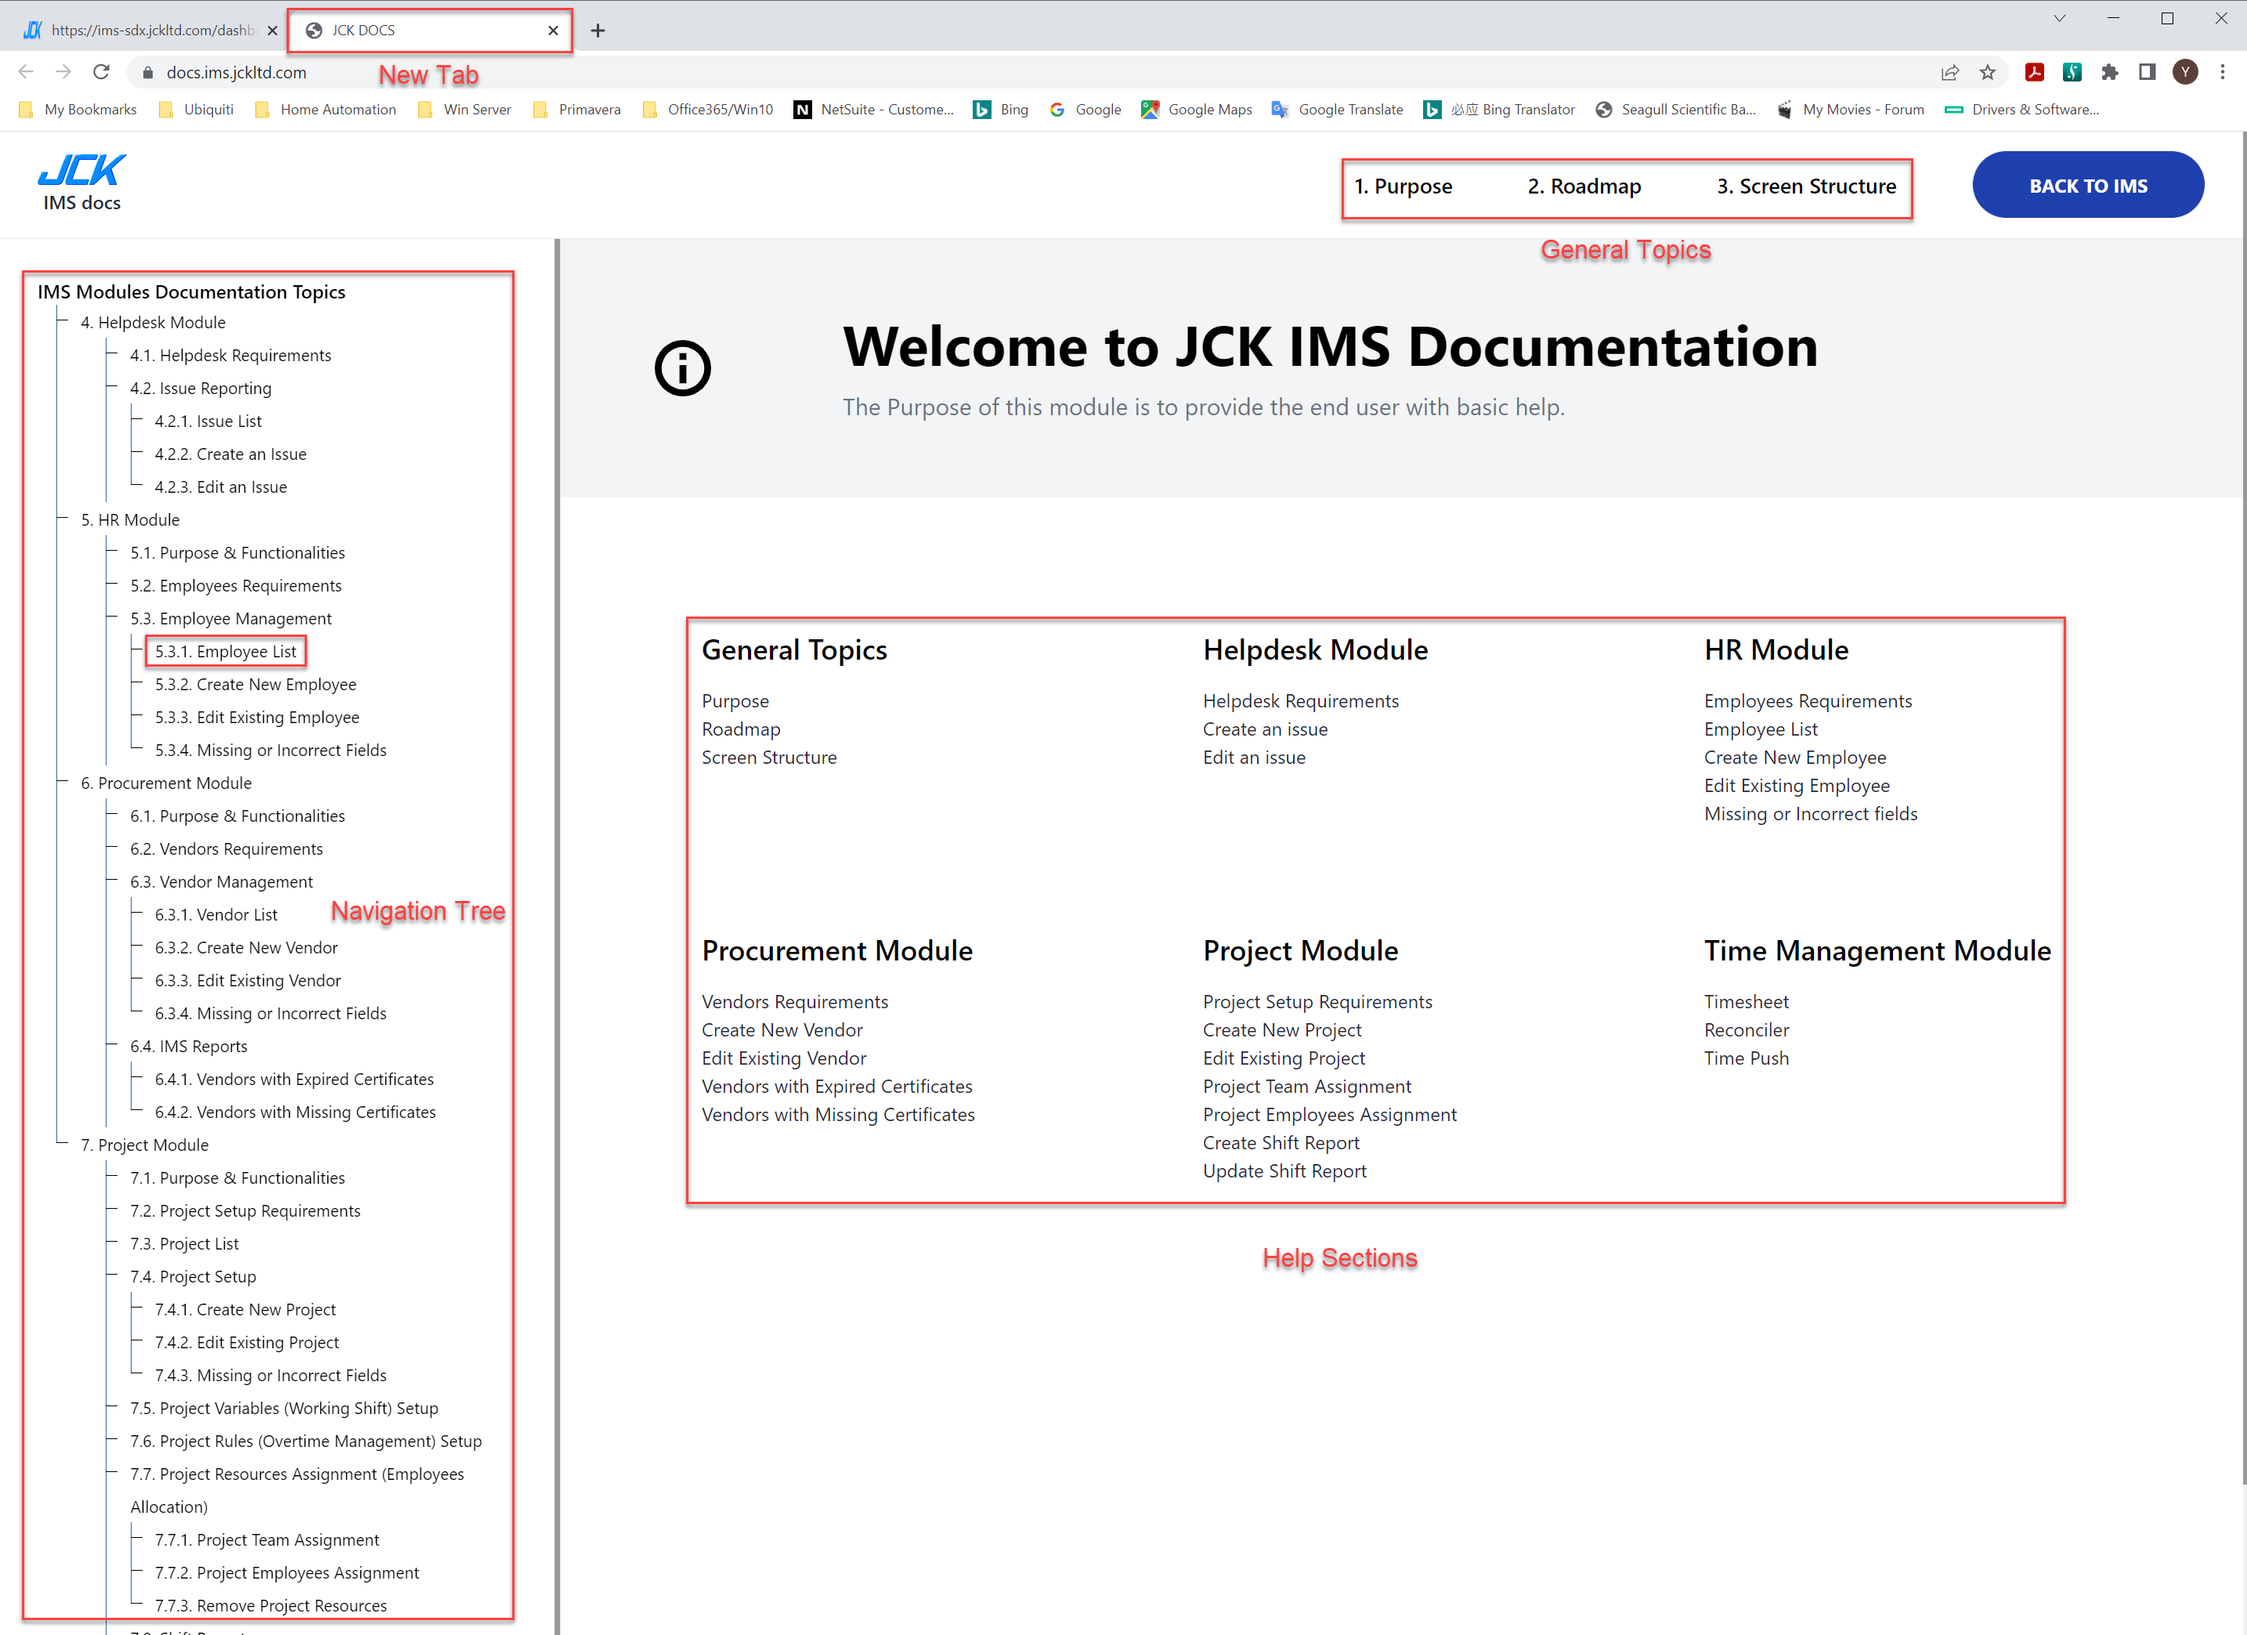Click the lock icon in address bar
The width and height of the screenshot is (2247, 1635).
coord(149,72)
